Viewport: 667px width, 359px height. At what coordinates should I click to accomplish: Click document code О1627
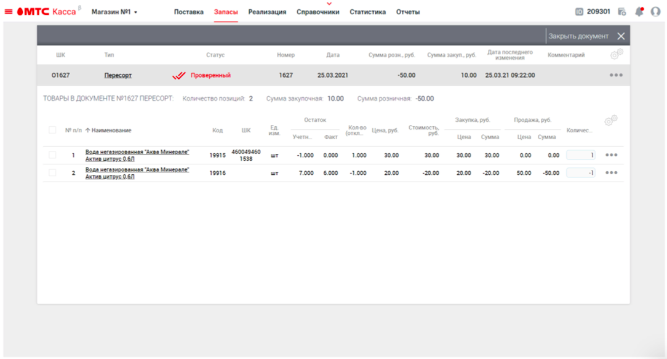click(60, 75)
